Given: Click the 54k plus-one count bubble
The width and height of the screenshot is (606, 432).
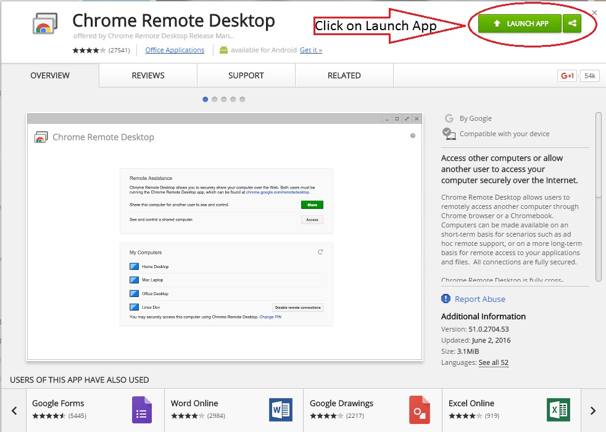Looking at the screenshot, I should (590, 76).
